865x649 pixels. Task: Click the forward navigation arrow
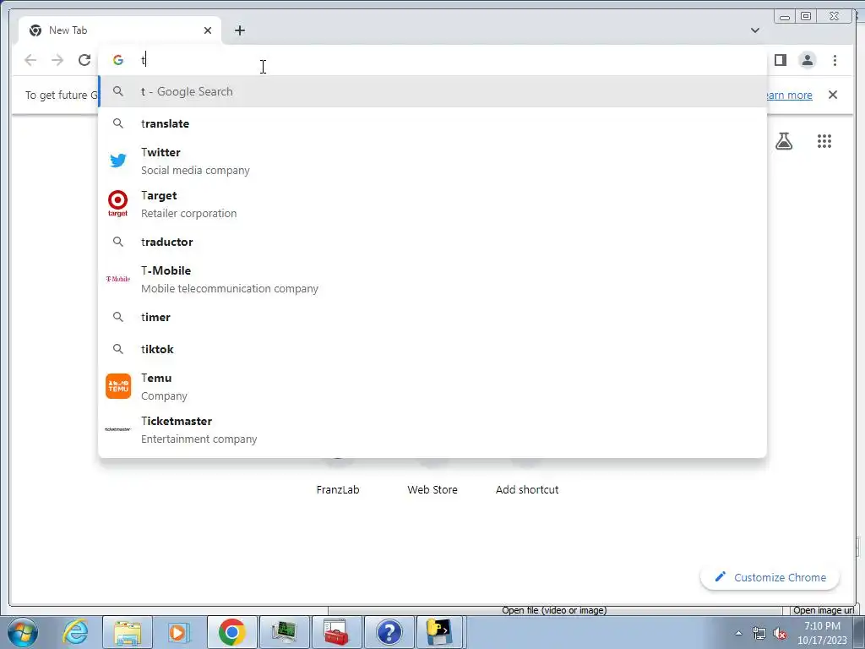tap(57, 60)
